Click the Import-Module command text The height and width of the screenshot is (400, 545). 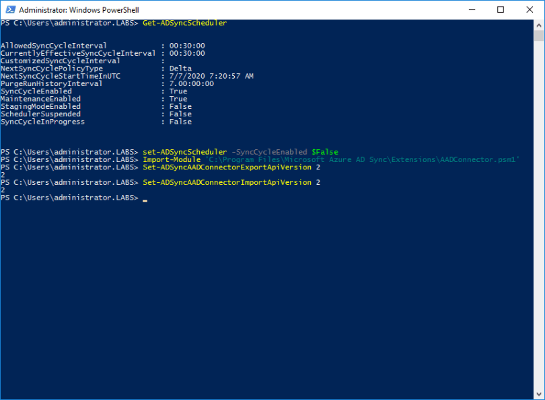point(172,159)
